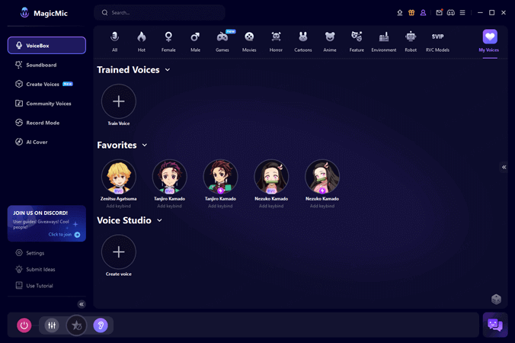Open Settings
The image size is (515, 343).
click(x=30, y=253)
